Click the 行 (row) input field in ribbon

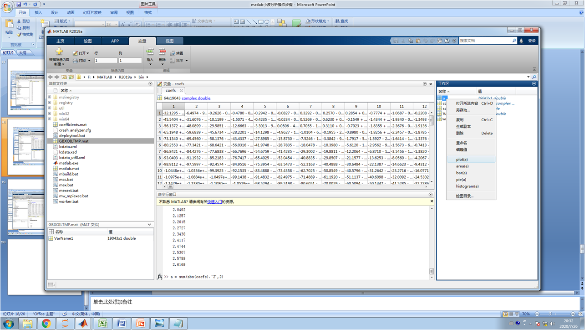tap(106, 61)
